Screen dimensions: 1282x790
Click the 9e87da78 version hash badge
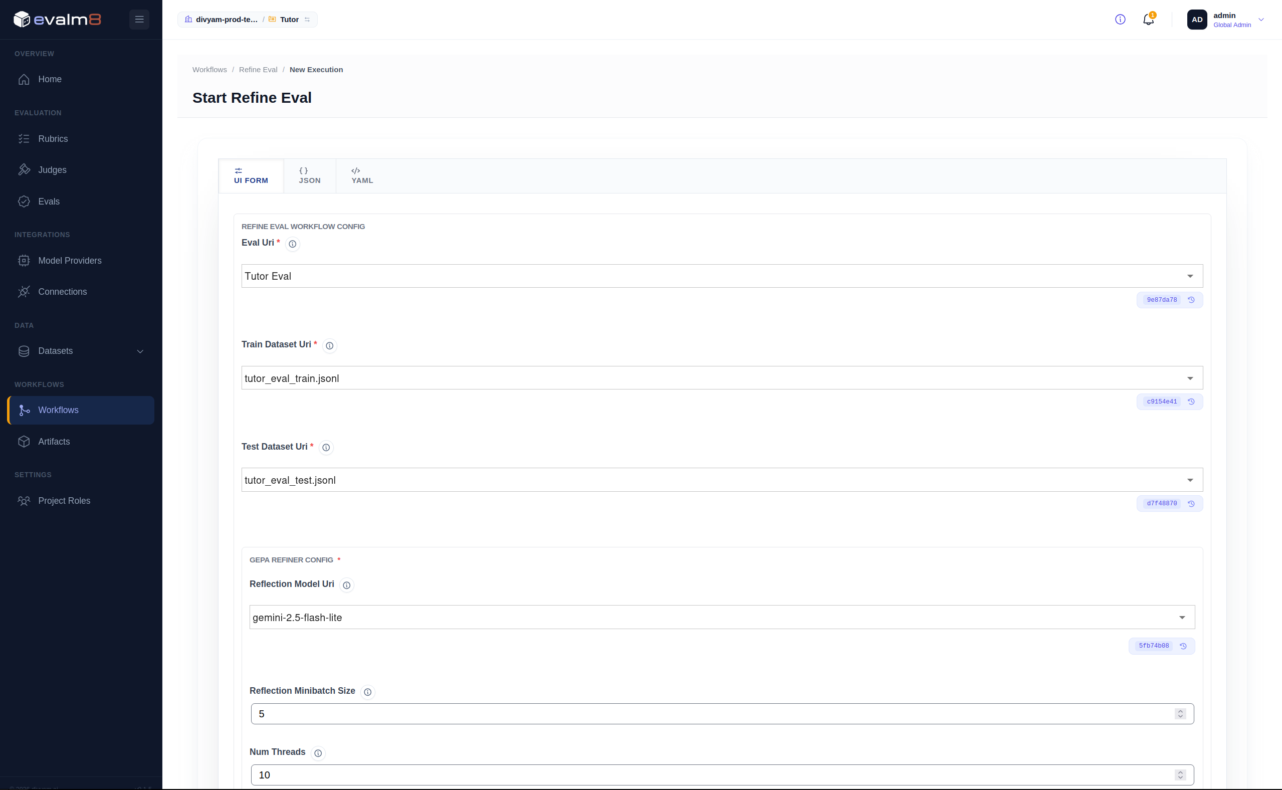[x=1162, y=300]
